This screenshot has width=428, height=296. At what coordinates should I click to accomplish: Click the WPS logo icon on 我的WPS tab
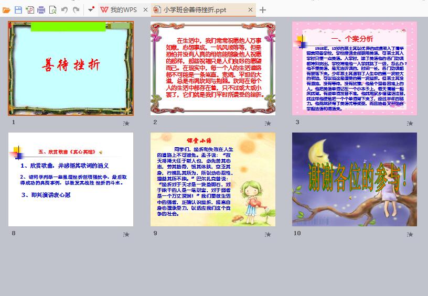pyautogui.click(x=104, y=10)
